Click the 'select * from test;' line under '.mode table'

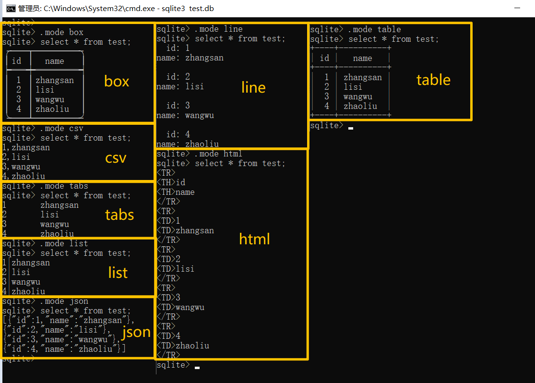click(x=393, y=39)
